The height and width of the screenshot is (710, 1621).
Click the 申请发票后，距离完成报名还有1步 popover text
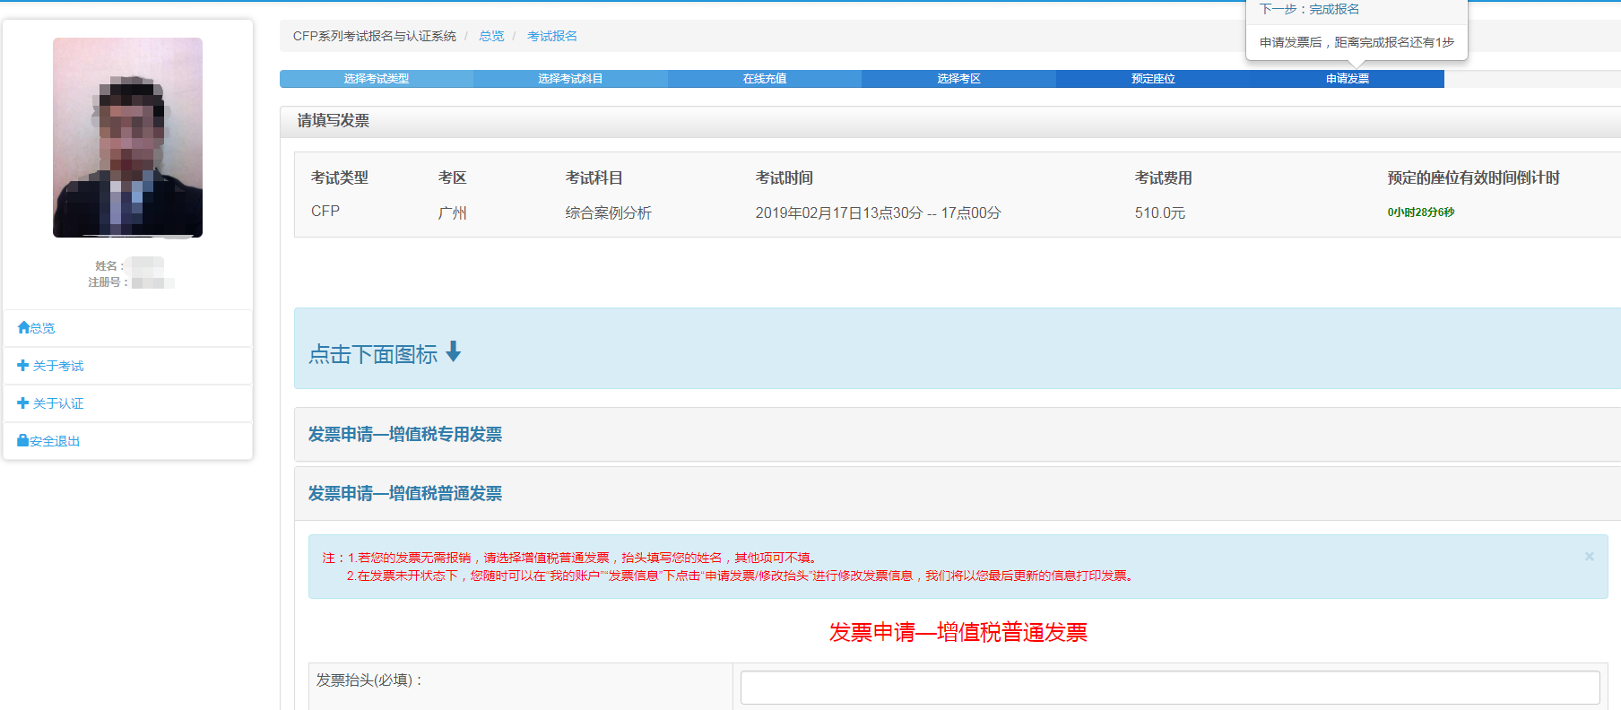pos(1357,42)
